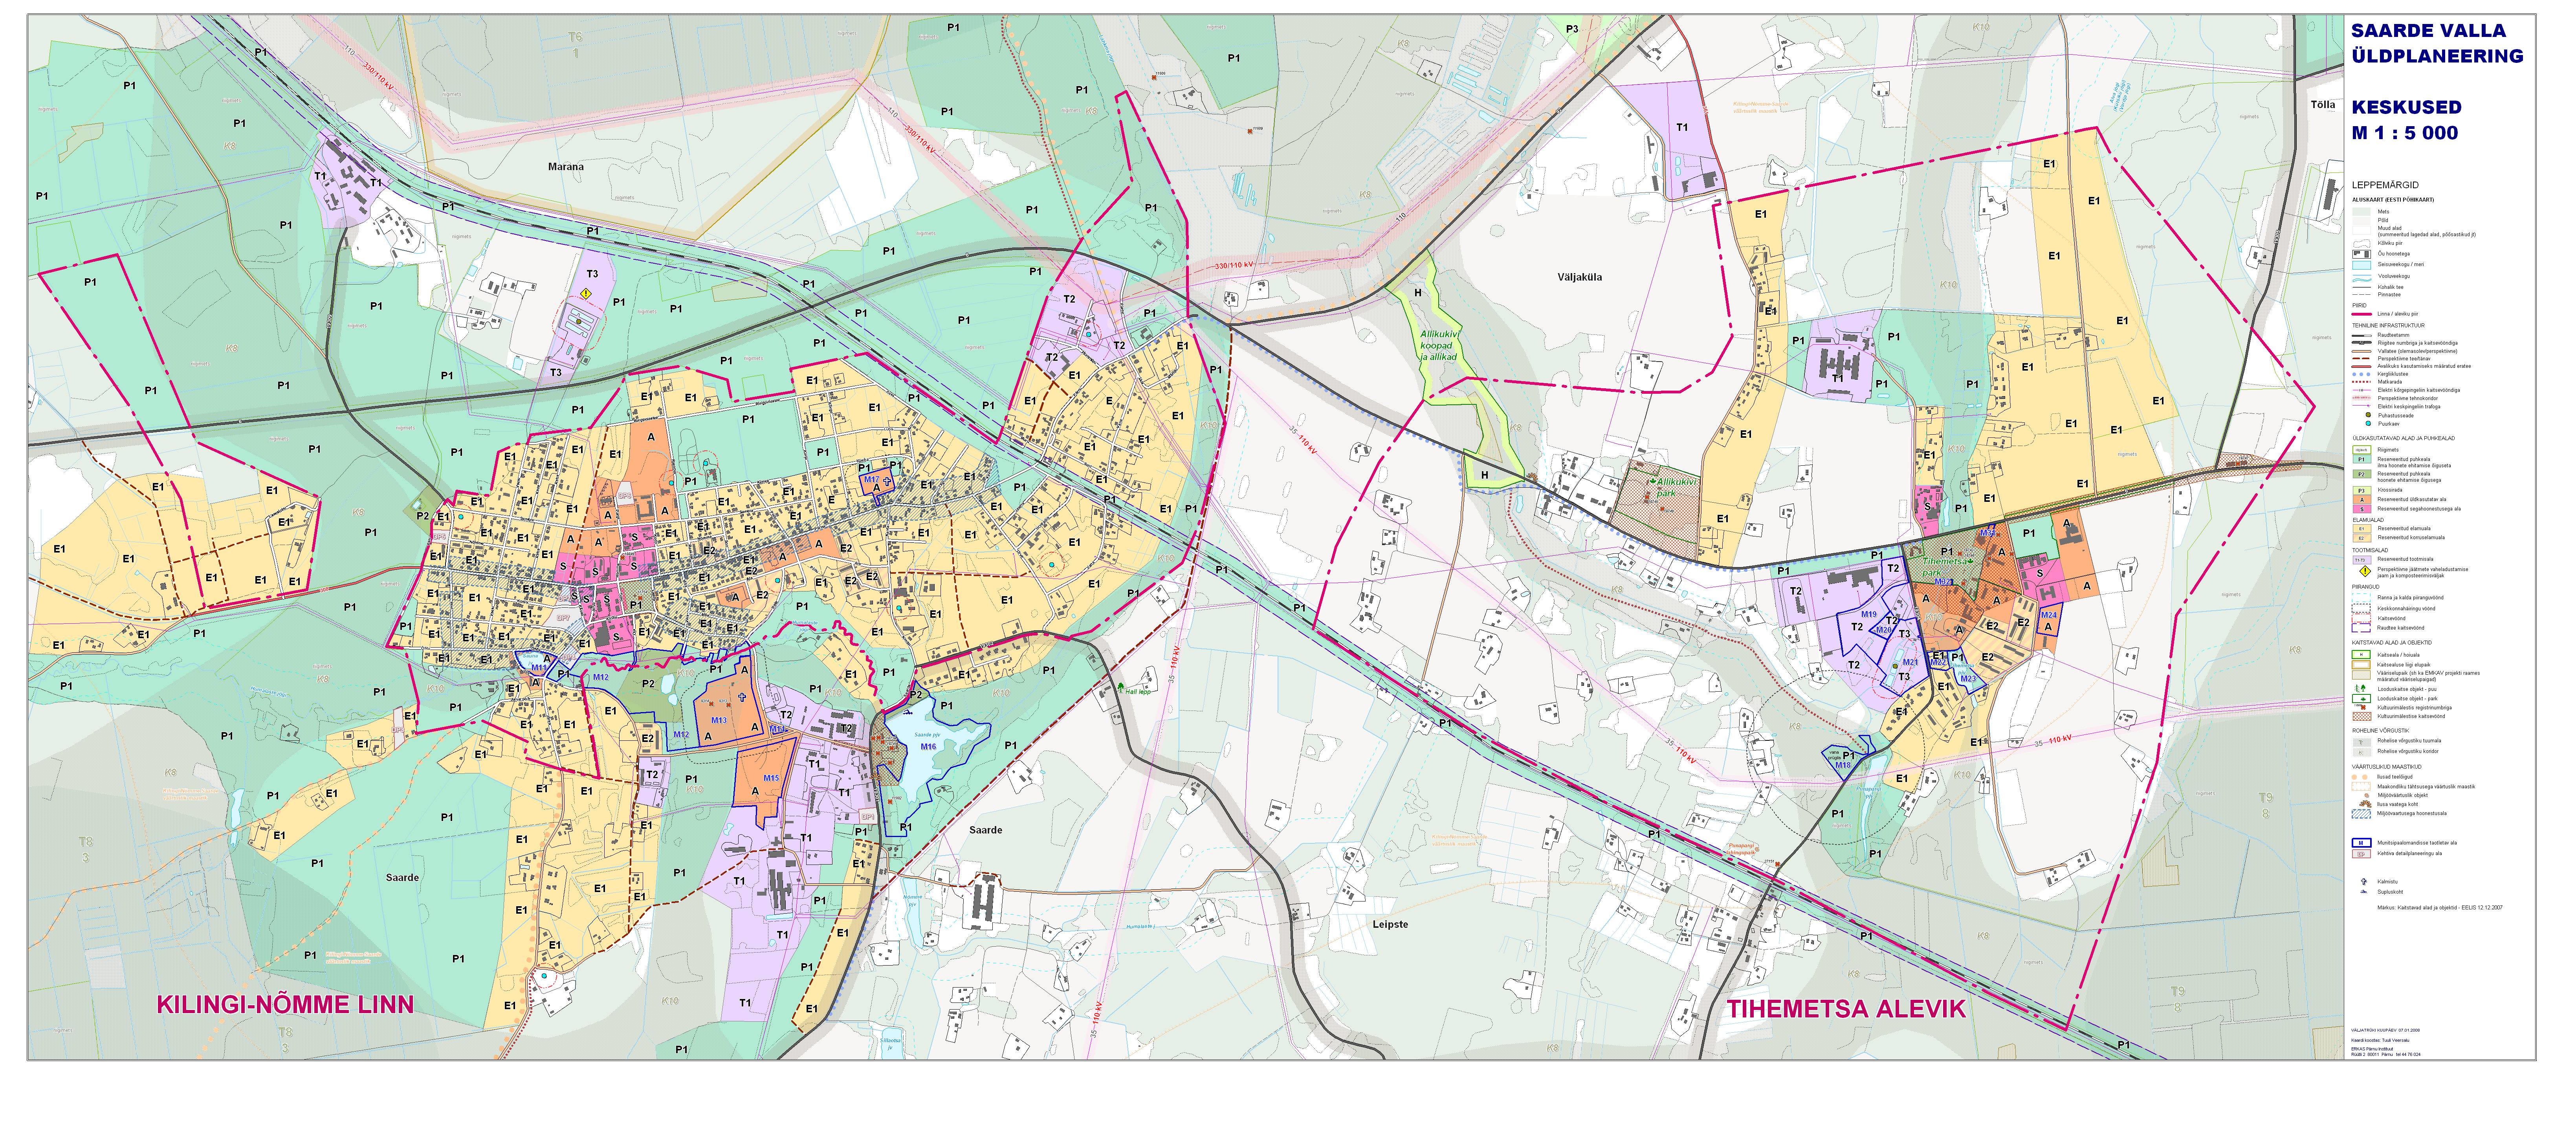Click the Looduskaitse objekt - park legend icon
Viewport: 2576px width, 1131px height.
tap(2361, 699)
